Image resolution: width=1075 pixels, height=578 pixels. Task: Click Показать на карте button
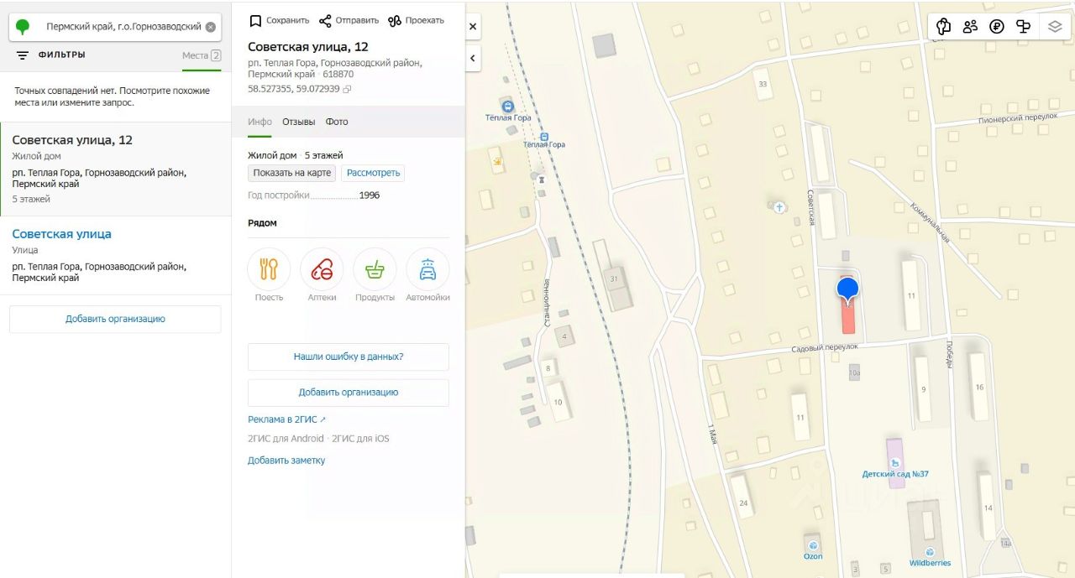click(292, 173)
